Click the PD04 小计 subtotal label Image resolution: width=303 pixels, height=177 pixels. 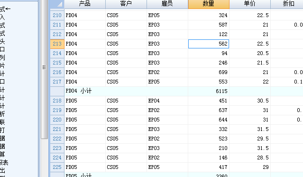[79, 91]
